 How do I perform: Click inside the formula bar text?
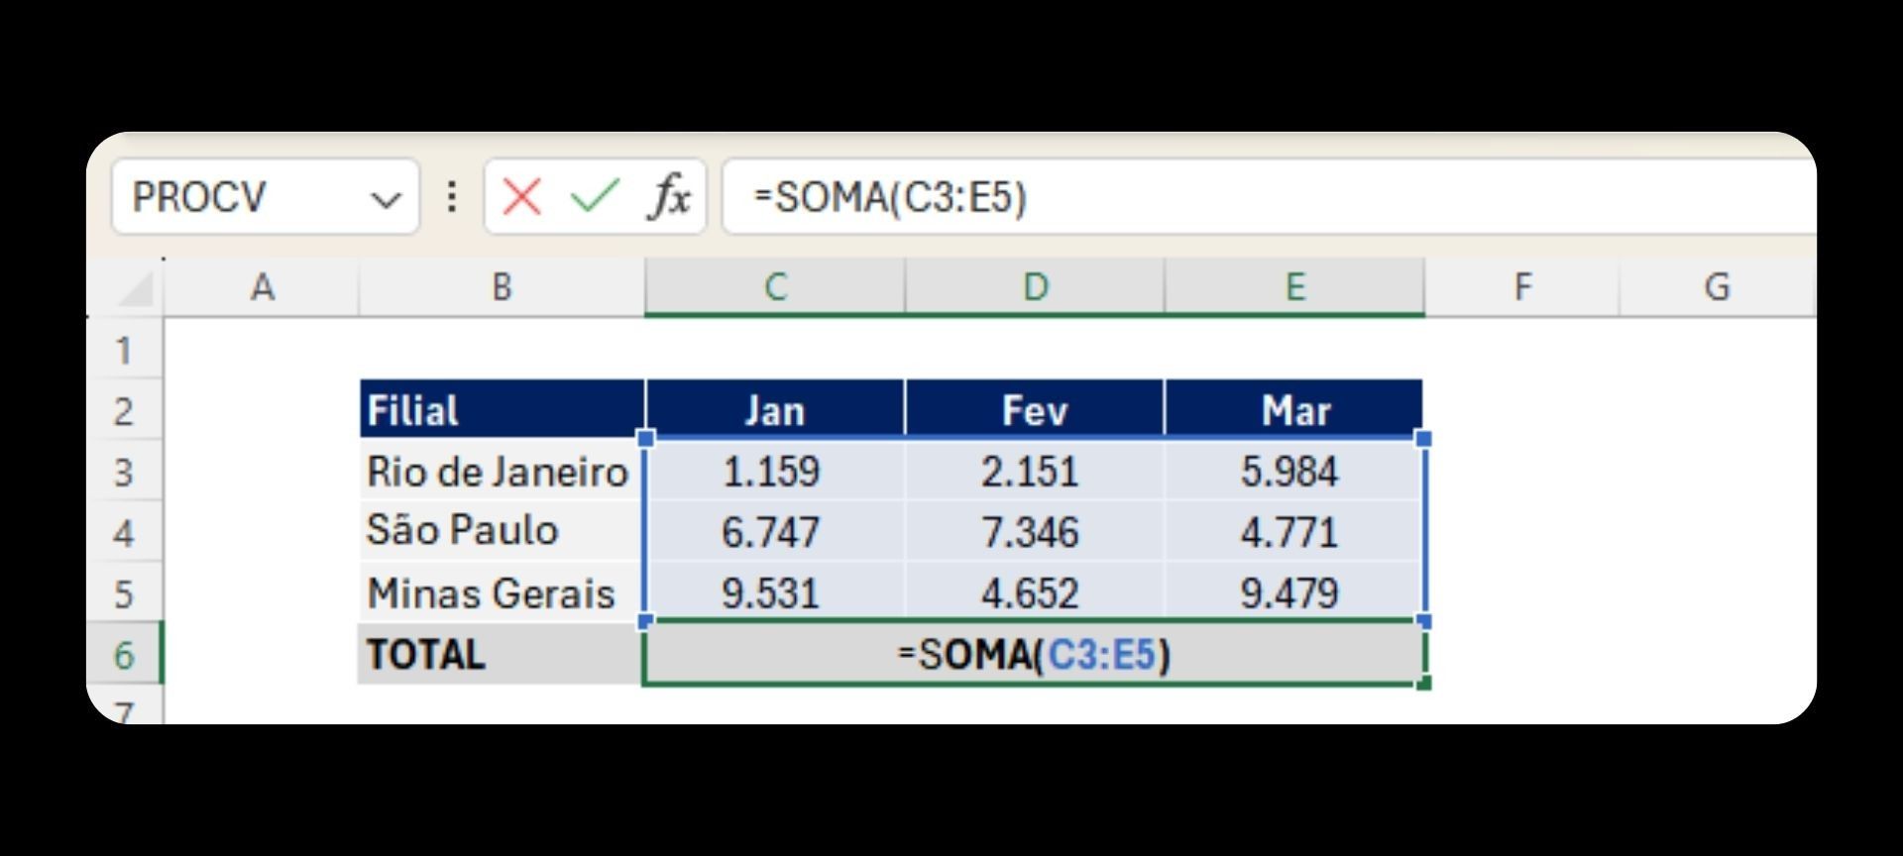coord(1189,196)
